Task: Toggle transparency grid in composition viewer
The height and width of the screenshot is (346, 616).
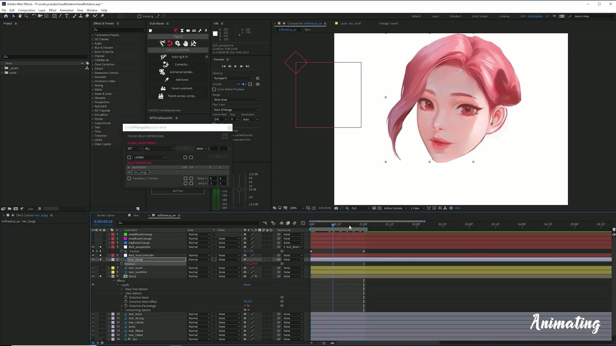Action: click(x=380, y=208)
